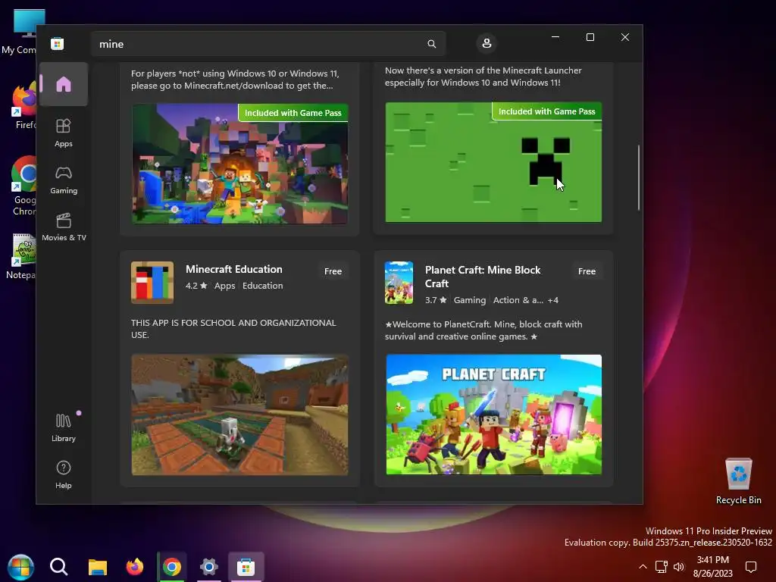
Task: Select the Notepad++ desktop shortcut
Action: click(x=20, y=256)
